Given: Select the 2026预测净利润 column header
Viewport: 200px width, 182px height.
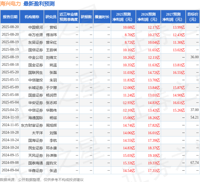Looking at the screenshot, I should point(148,17).
